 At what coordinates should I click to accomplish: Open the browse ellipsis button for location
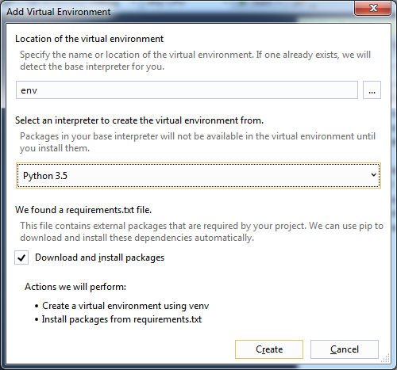coord(372,90)
